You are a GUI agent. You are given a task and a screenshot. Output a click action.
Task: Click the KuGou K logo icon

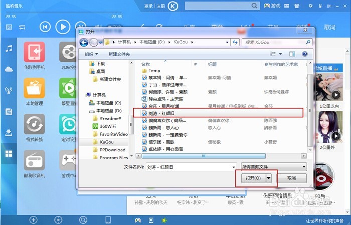click(172, 6)
